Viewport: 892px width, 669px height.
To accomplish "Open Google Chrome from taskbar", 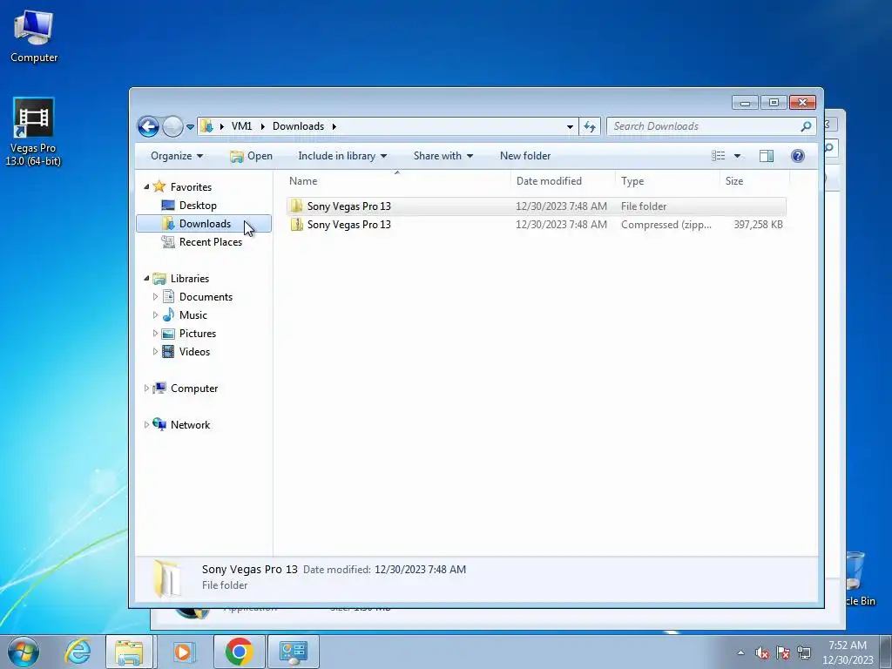I will [239, 652].
